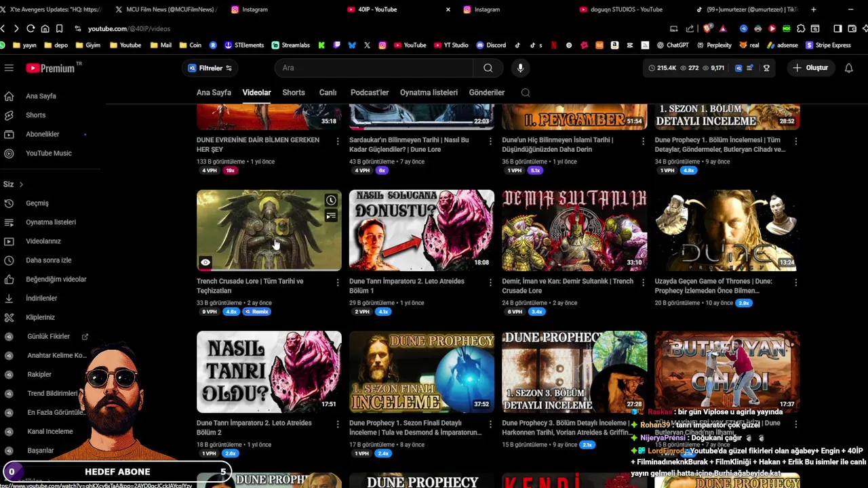
Task: Open more menu for Uzayda Geçen Game of Thrones
Action: [795, 282]
